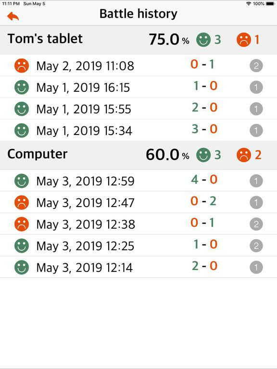Open the May 1, 2019 15:34 battle entry
Viewport: 277px width, 369px height.
(138, 130)
